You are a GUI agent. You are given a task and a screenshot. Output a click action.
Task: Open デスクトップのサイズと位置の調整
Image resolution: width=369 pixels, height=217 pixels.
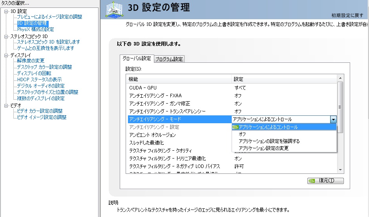[47, 92]
